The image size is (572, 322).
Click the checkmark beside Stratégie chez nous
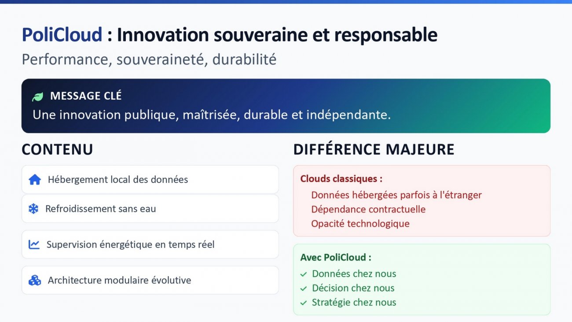coord(303,303)
